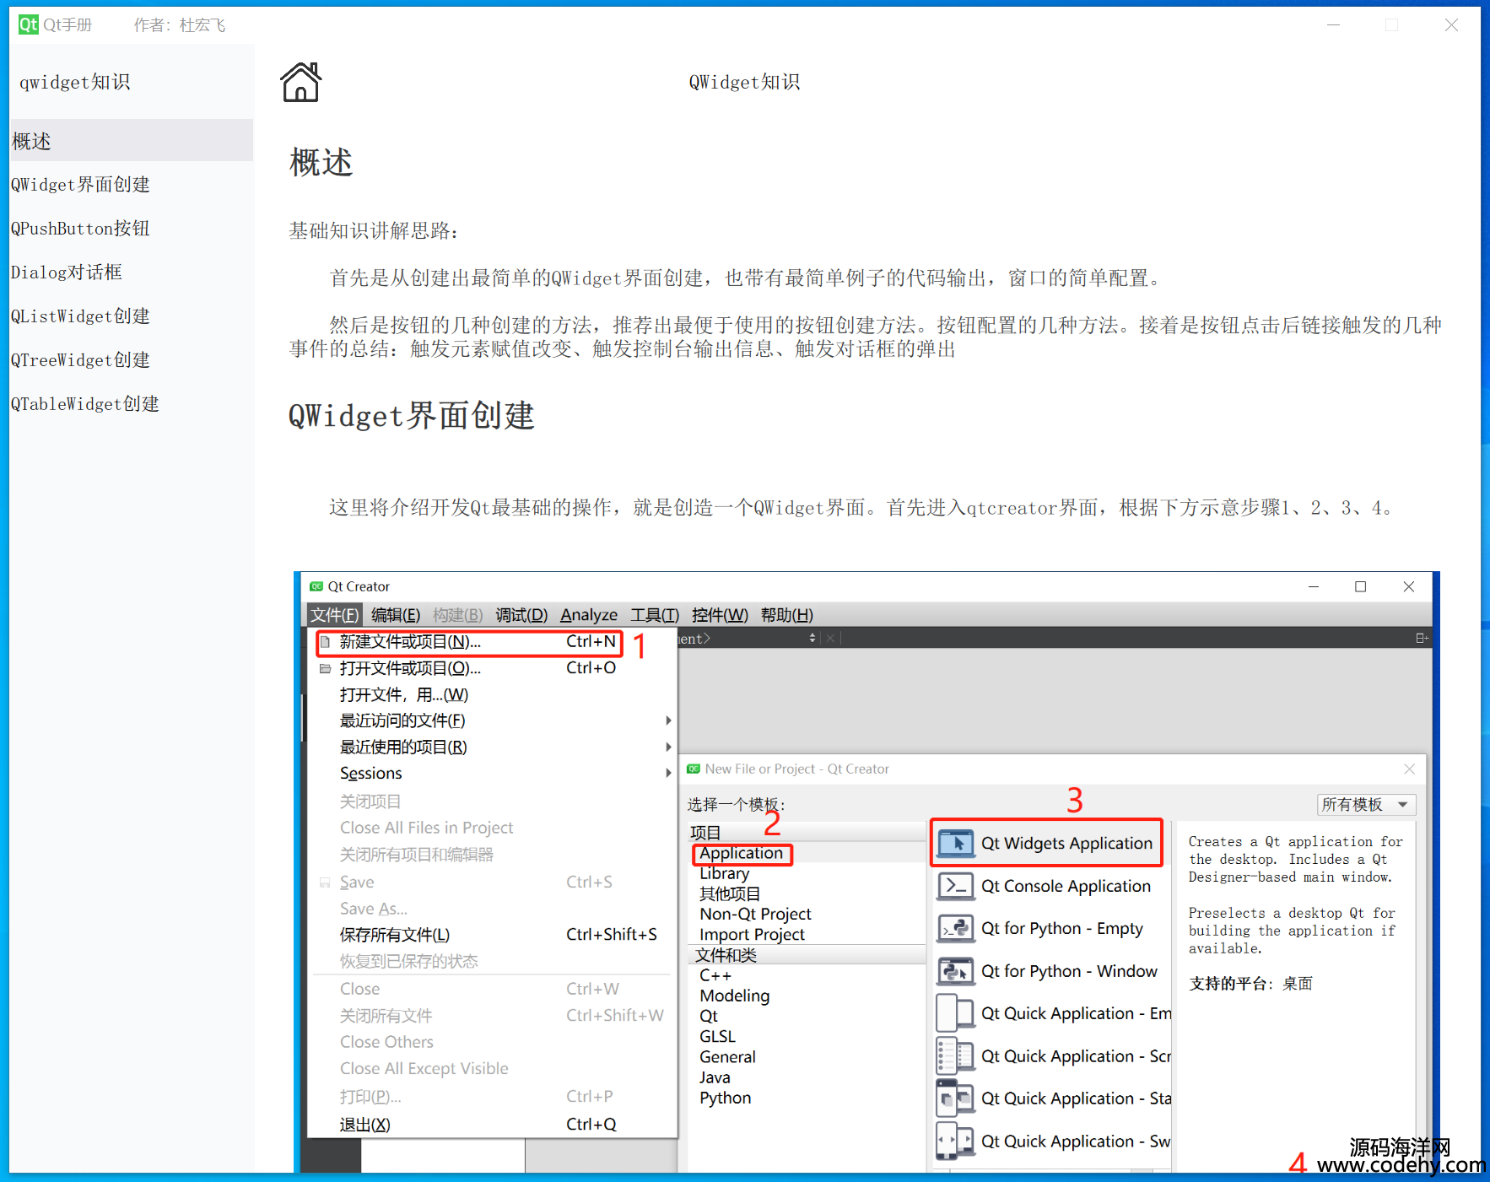This screenshot has width=1490, height=1182.
Task: Open 帮助(H) menu in Qt Creator image
Action: (787, 614)
